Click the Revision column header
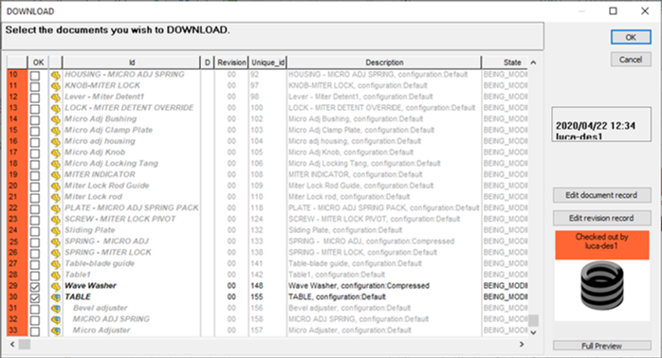The width and height of the screenshot is (662, 358). click(x=231, y=63)
